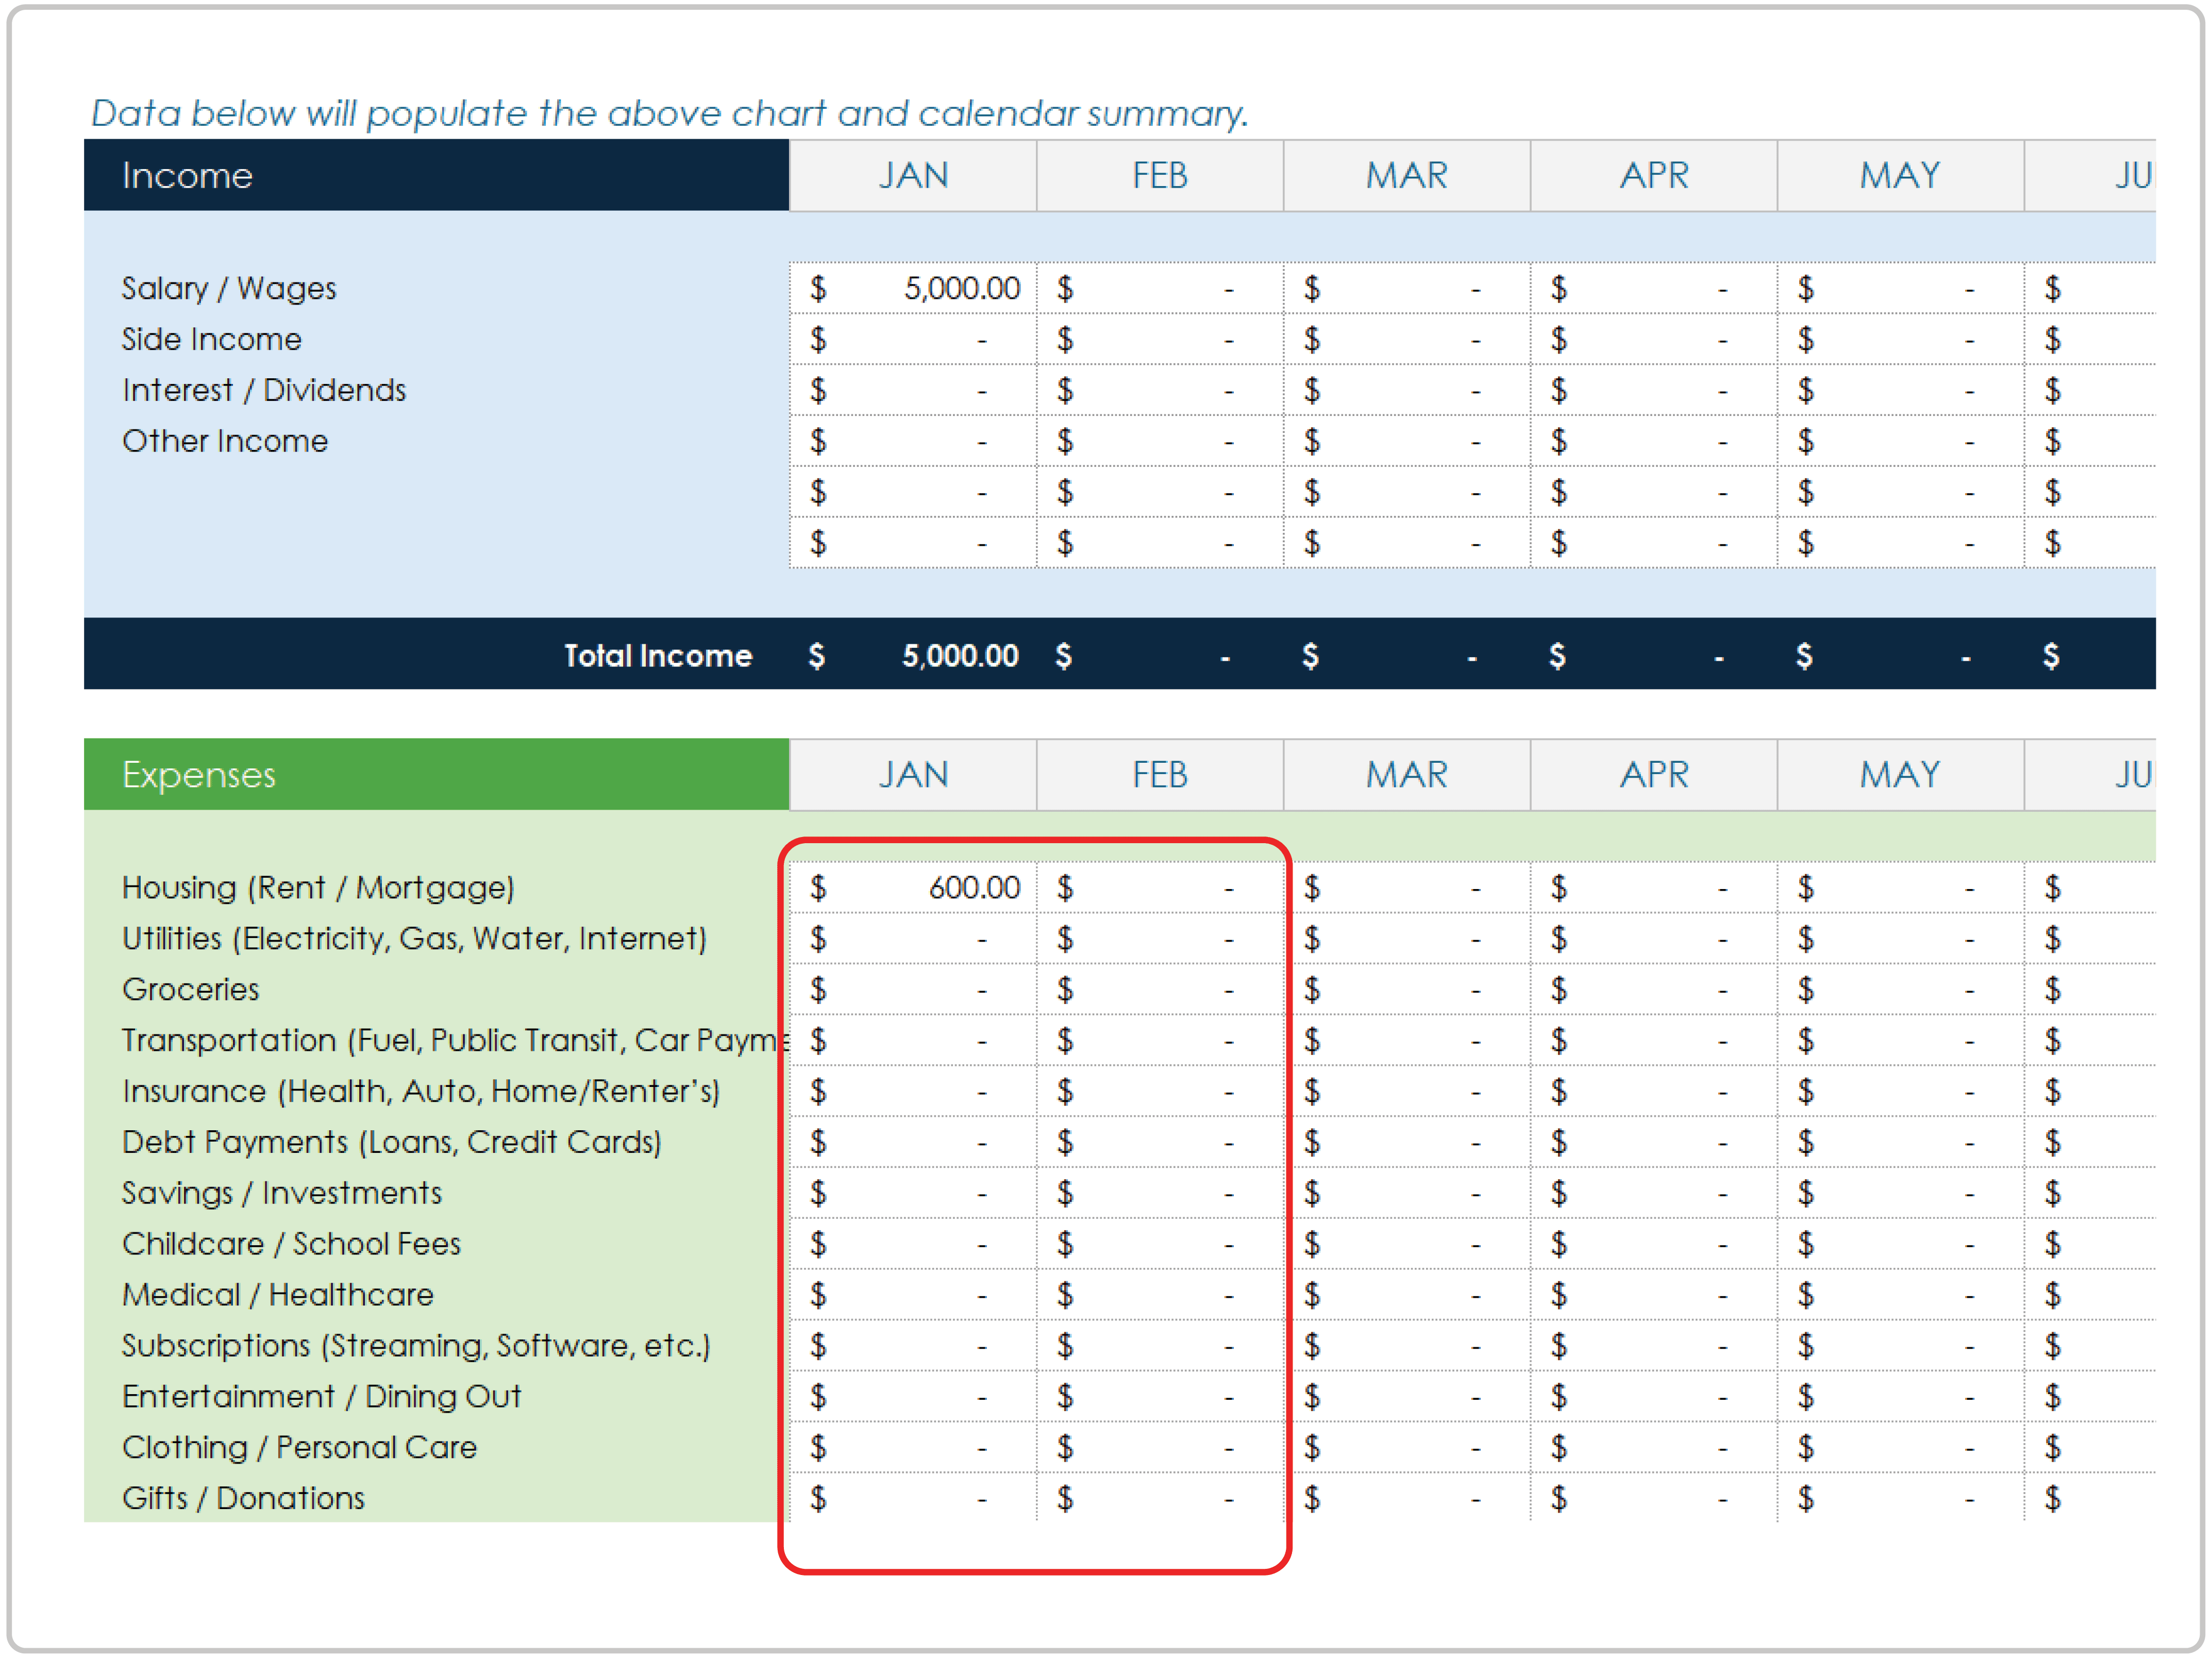Click the Gifts / Donations label

point(243,1498)
